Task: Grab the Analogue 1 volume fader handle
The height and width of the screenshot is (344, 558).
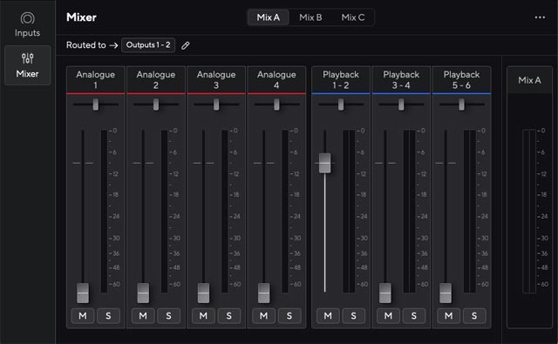Action: coord(83,293)
